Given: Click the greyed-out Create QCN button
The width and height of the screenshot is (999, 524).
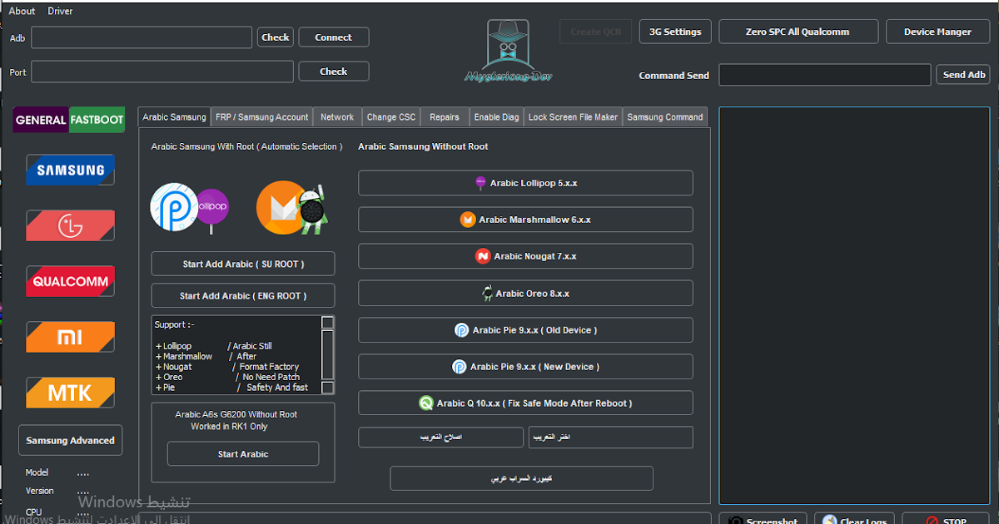Looking at the screenshot, I should pos(596,32).
